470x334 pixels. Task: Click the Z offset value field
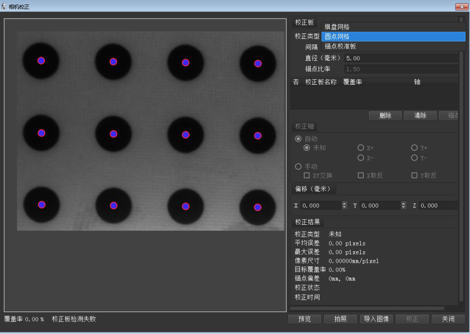[437, 205]
